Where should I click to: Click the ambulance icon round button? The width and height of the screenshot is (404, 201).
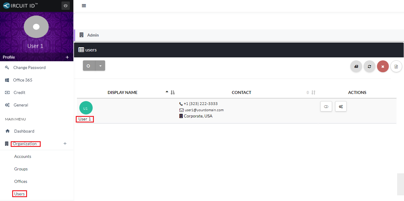pyautogui.click(x=356, y=66)
